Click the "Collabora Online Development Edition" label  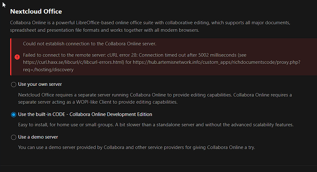(x=111, y=114)
